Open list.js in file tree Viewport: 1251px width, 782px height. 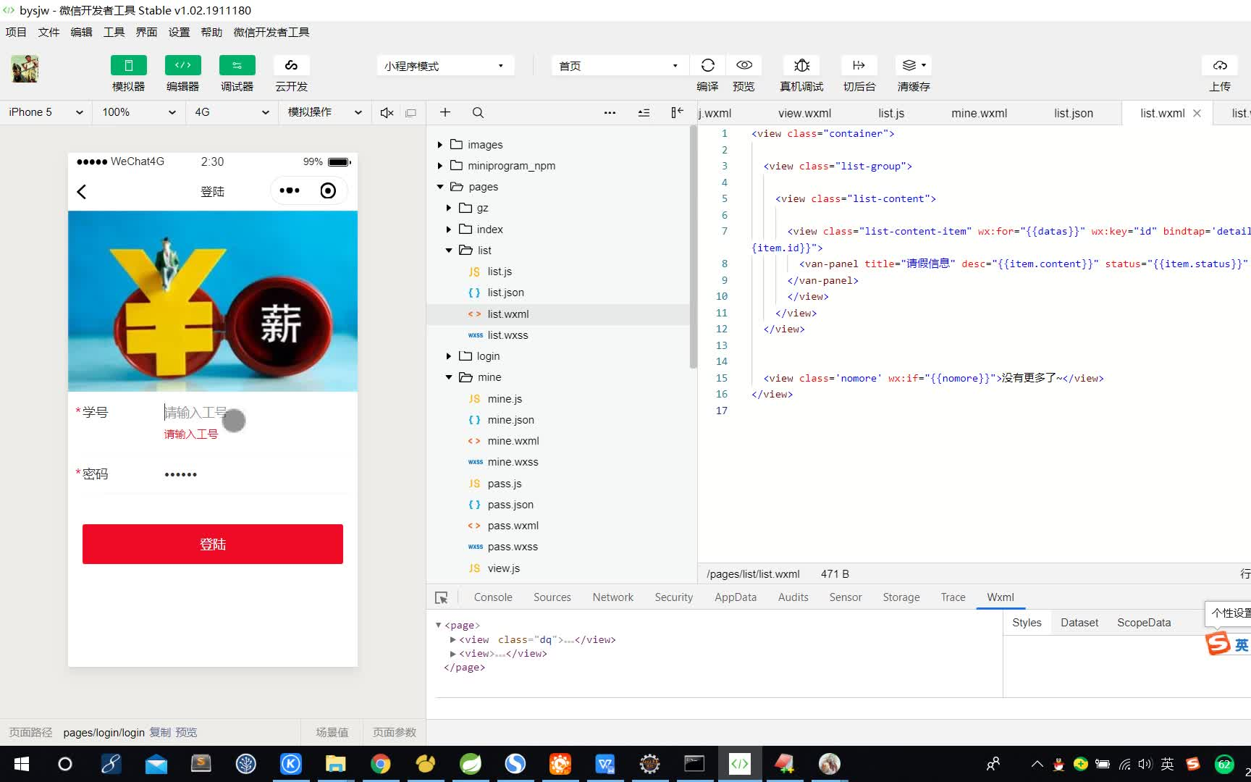pyautogui.click(x=500, y=272)
